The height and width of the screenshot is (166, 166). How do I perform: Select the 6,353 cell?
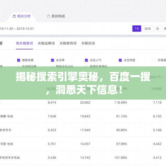coord(52,130)
